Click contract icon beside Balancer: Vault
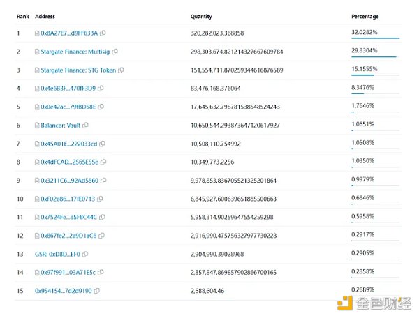 click(37, 126)
